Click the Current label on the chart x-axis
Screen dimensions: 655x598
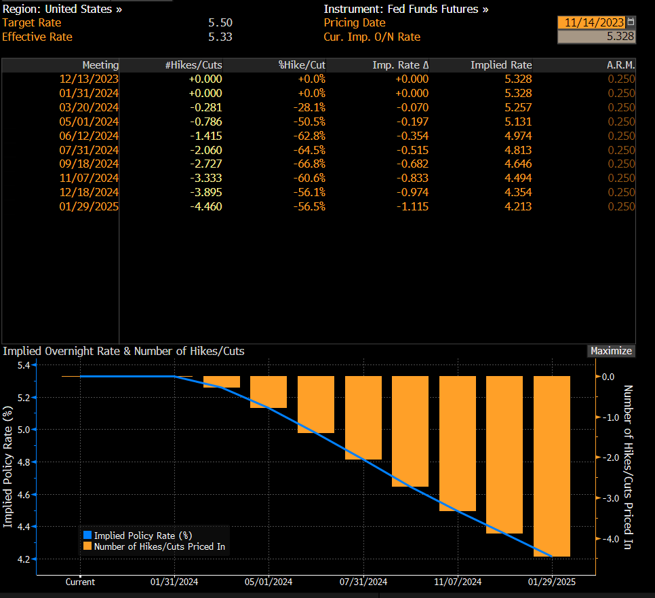pyautogui.click(x=80, y=582)
